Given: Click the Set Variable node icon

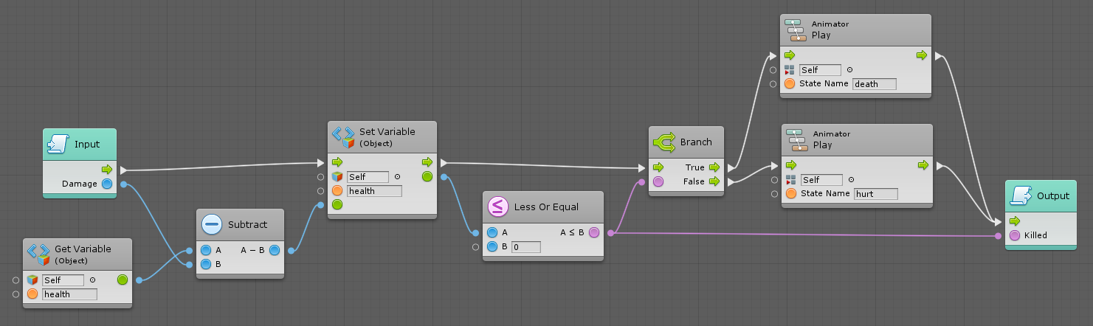Looking at the screenshot, I should pyautogui.click(x=343, y=137).
